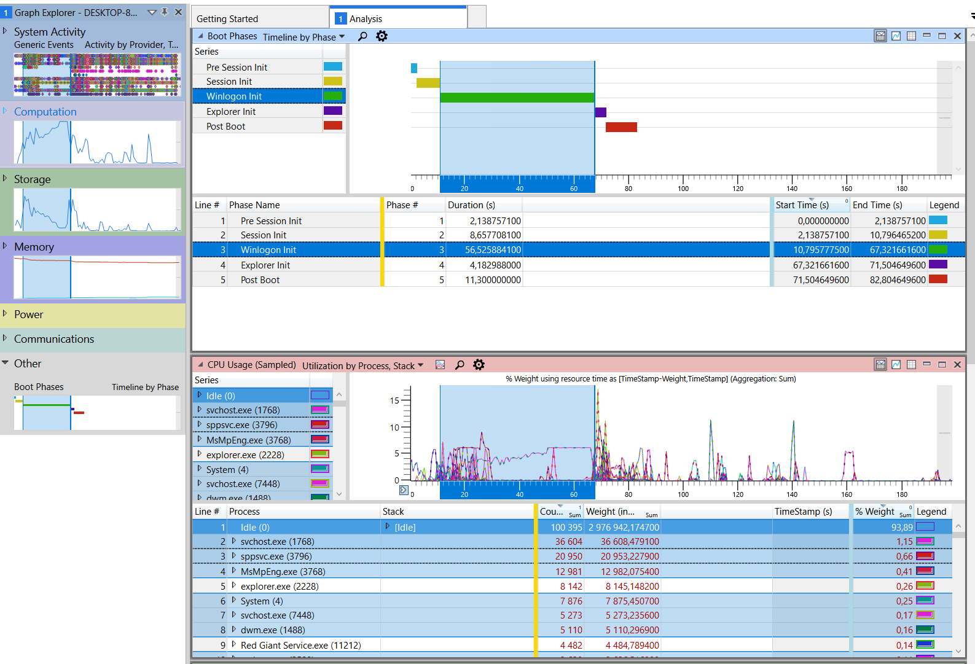Click the purple Explorer Init timeline bar
The image size is (975, 664).
pyautogui.click(x=601, y=112)
